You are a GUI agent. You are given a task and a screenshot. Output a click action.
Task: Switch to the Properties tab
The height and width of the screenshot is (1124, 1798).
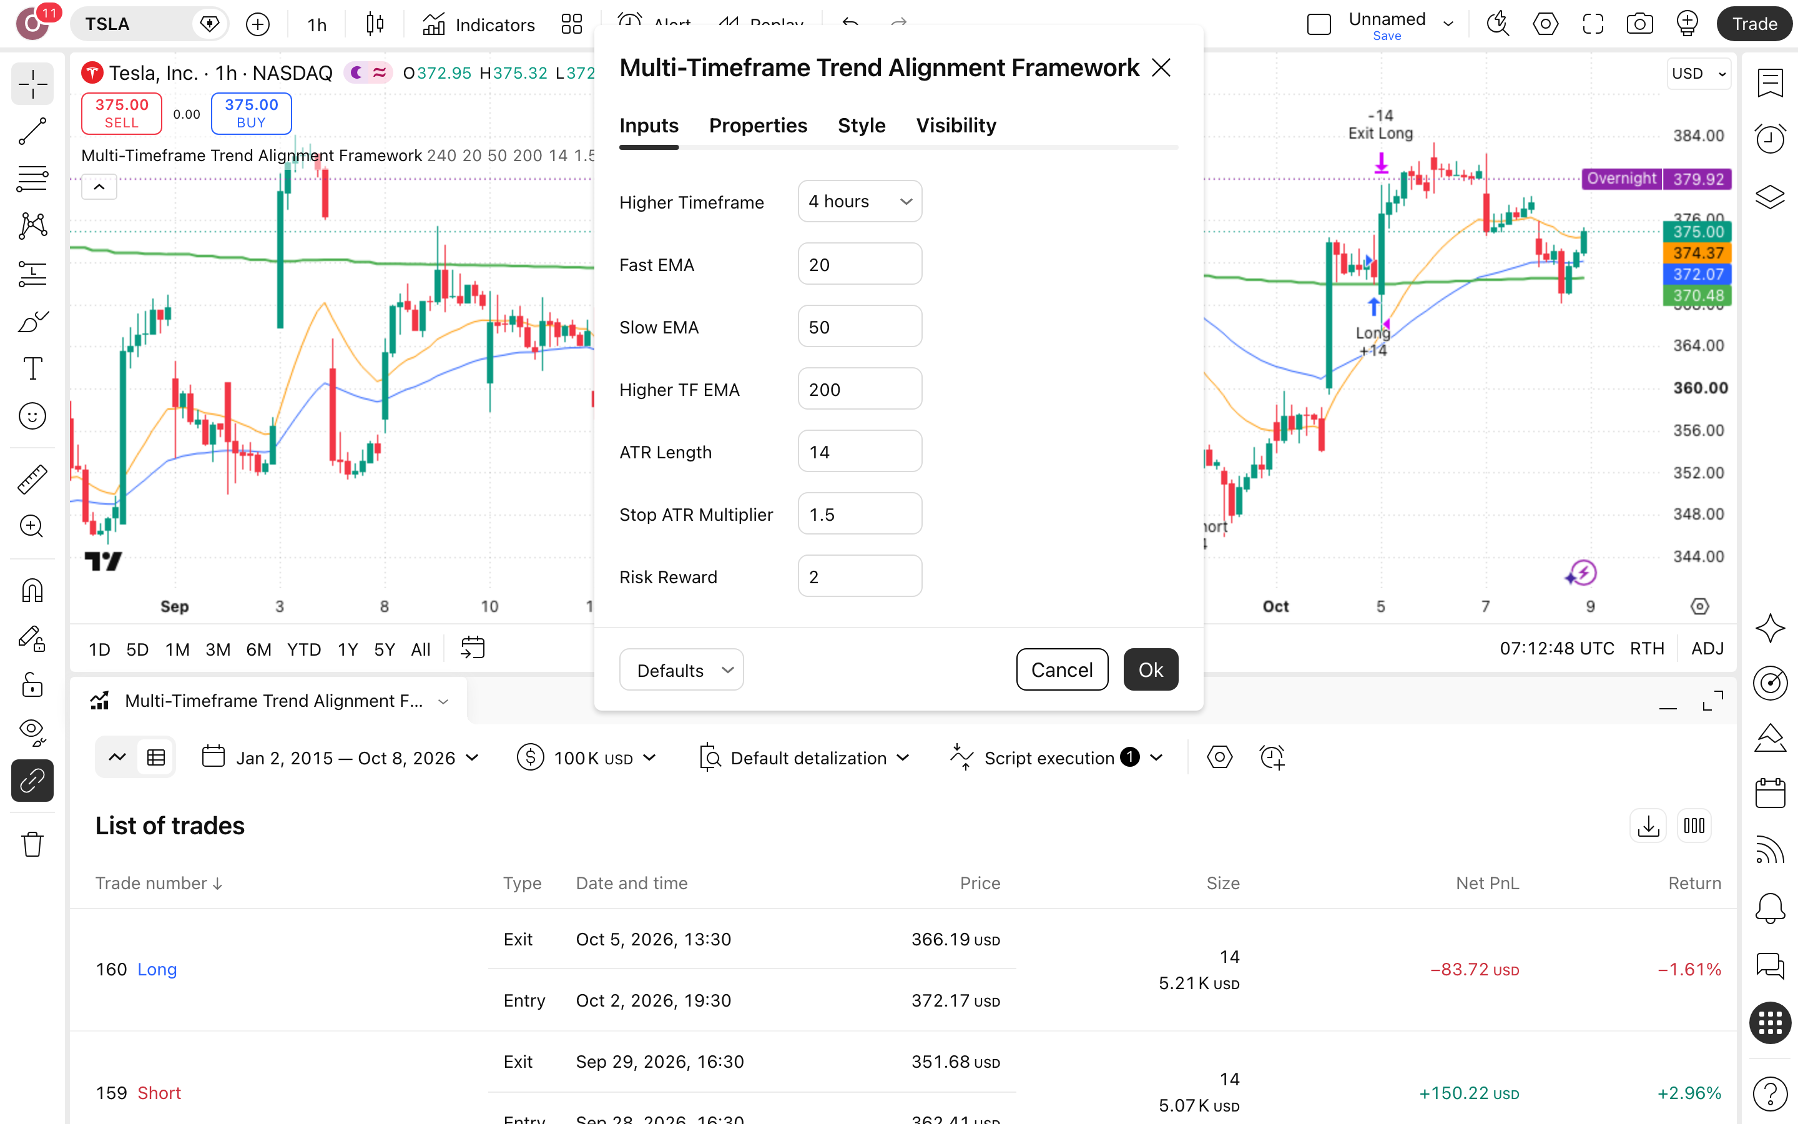tap(758, 126)
